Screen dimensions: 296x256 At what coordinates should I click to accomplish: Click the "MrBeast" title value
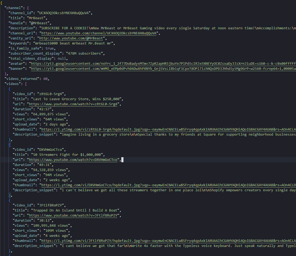pos(36,18)
